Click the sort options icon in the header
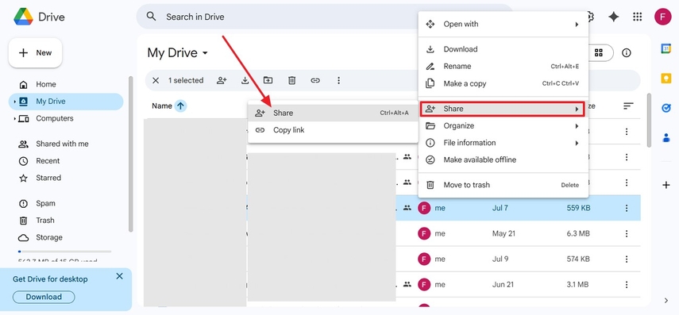 (x=628, y=106)
